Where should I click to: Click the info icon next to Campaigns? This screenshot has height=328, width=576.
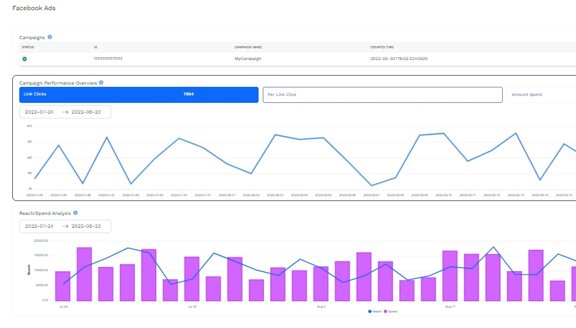click(50, 37)
